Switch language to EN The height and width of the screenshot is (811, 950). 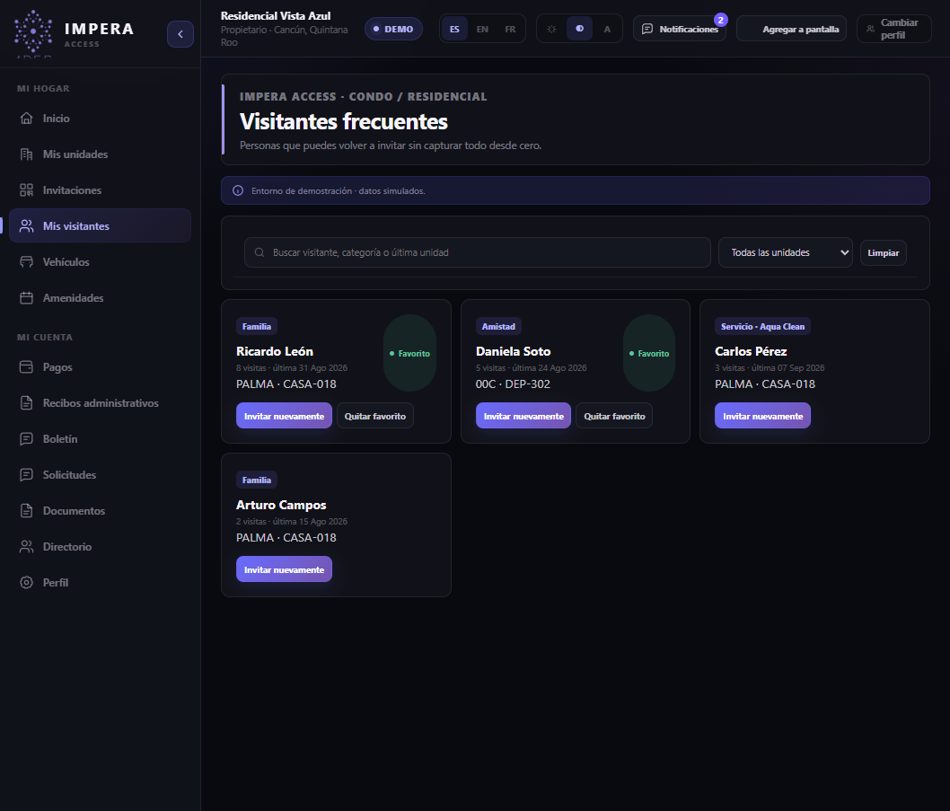click(482, 29)
